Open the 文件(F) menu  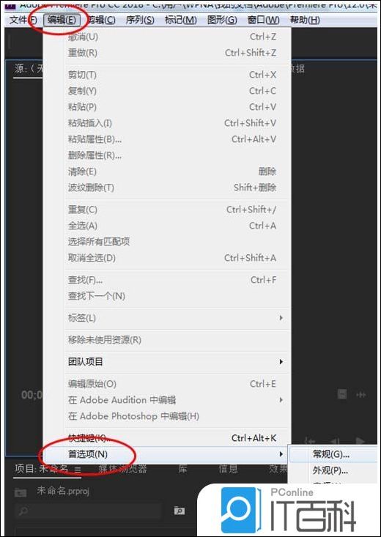[23, 21]
